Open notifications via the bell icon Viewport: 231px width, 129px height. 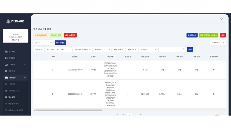pos(221,18)
